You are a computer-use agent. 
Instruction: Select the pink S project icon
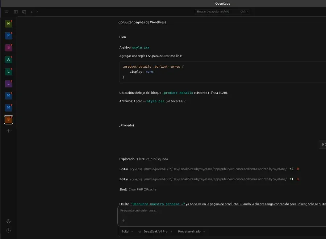pyautogui.click(x=9, y=47)
